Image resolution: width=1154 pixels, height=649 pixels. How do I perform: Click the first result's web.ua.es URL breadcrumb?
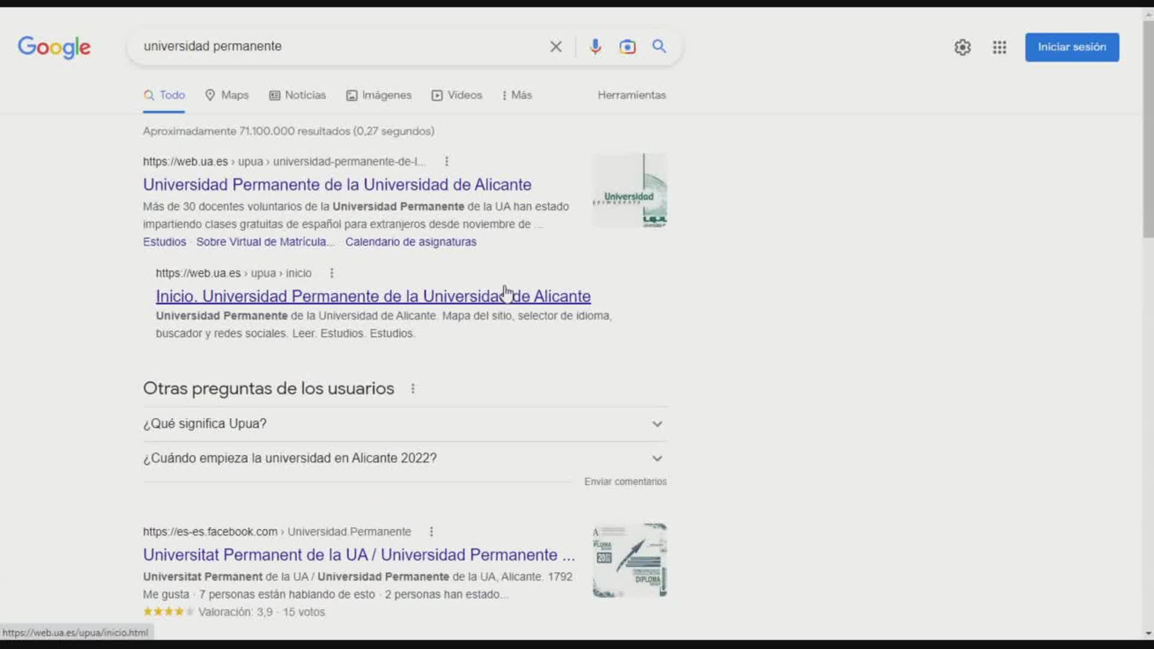click(284, 161)
